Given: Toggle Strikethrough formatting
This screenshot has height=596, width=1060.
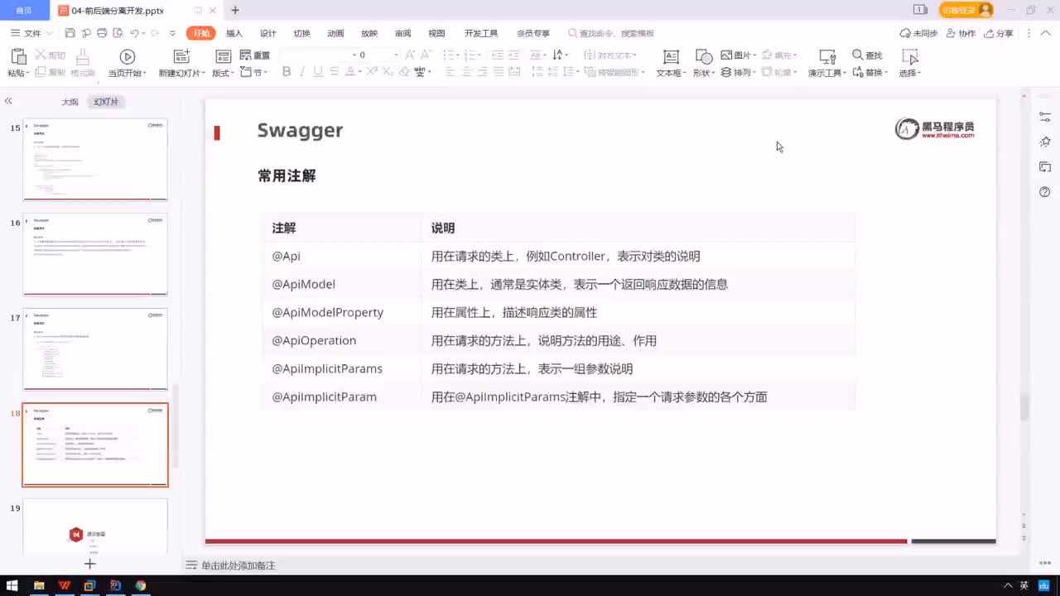Looking at the screenshot, I should pos(333,72).
